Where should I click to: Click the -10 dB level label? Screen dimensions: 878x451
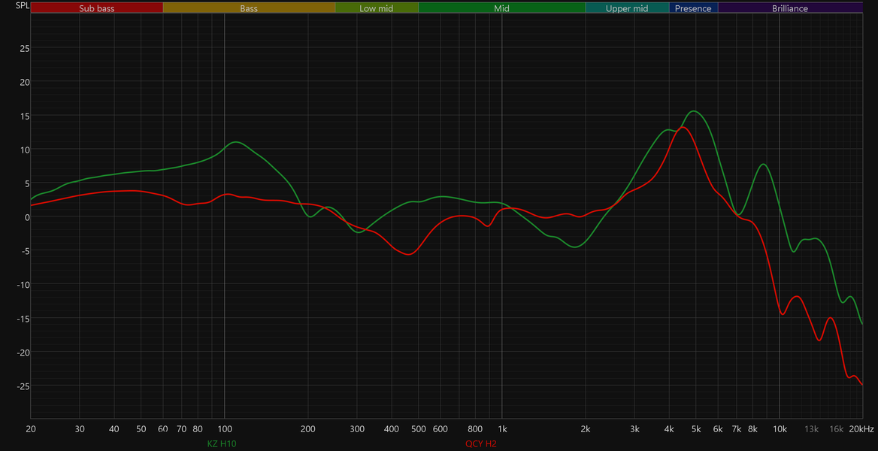23,285
